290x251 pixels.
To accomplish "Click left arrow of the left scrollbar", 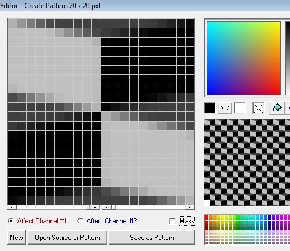I will coord(12,207).
